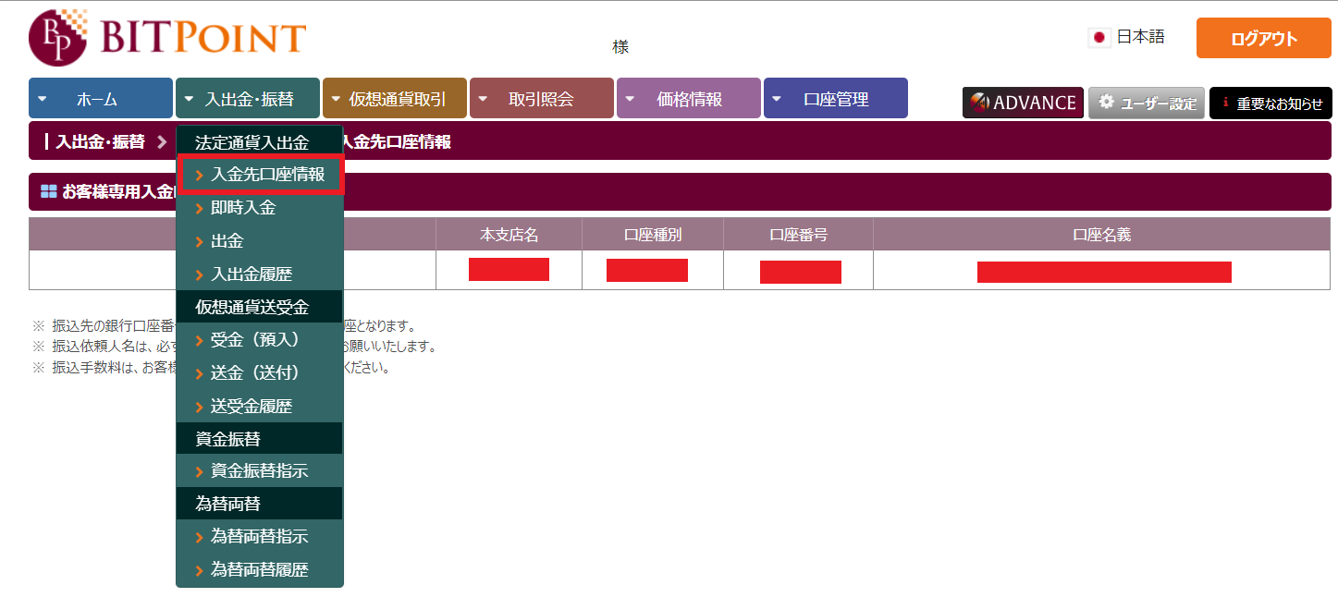The width and height of the screenshot is (1338, 597).
Task: Click the ログアウト button
Action: (x=1264, y=38)
